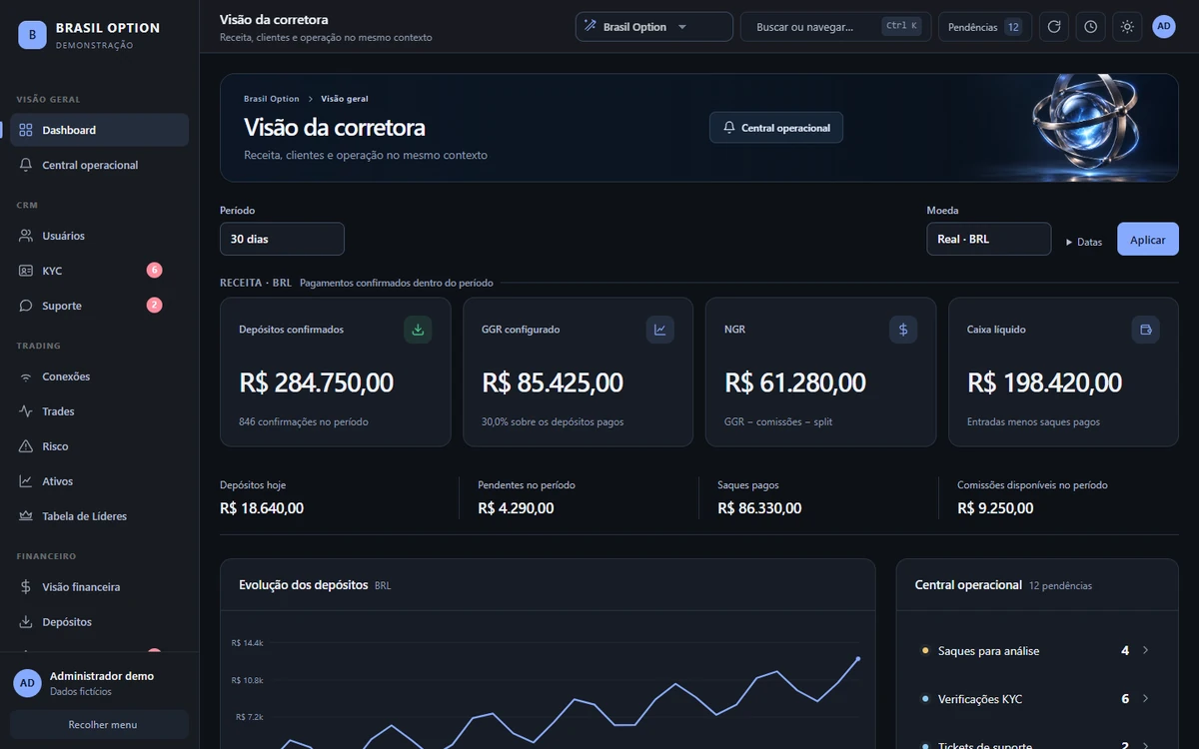Click the AD user avatar in top bar
1199x749 pixels.
[x=1164, y=27]
